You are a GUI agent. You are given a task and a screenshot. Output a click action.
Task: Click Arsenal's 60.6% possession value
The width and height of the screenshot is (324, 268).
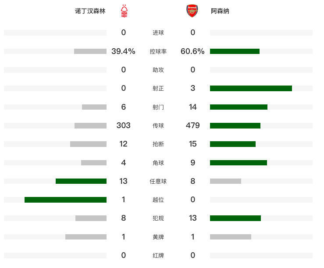pos(192,51)
